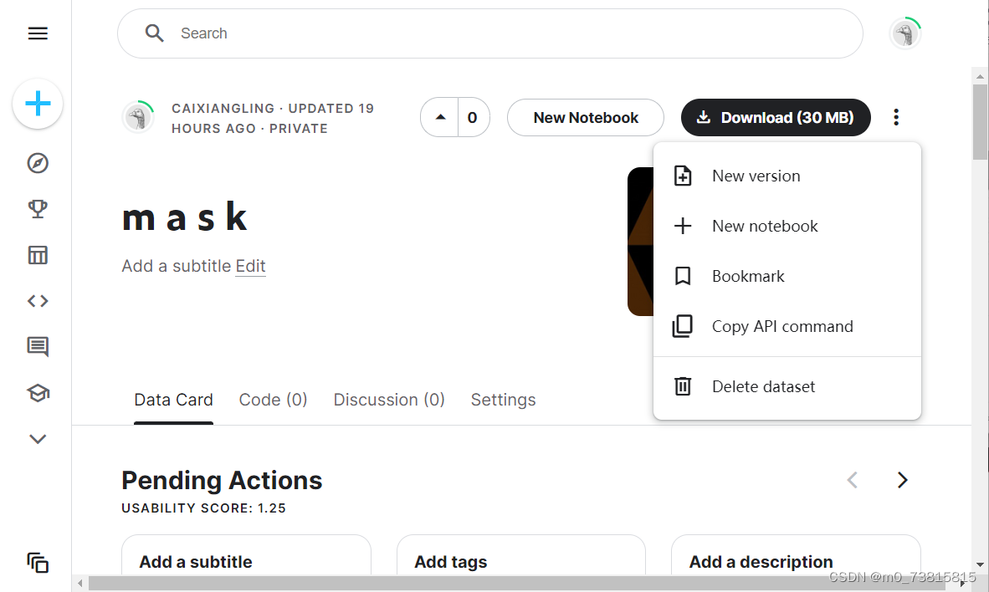Viewport: 989px width, 592px height.
Task: Click Download (30 MB) button
Action: point(775,117)
